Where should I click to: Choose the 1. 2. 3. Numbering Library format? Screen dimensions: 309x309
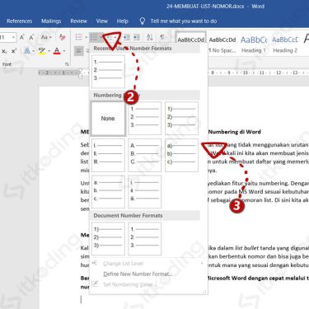[x=144, y=119]
